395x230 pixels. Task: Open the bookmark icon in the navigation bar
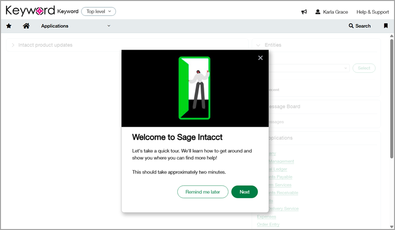(x=386, y=26)
